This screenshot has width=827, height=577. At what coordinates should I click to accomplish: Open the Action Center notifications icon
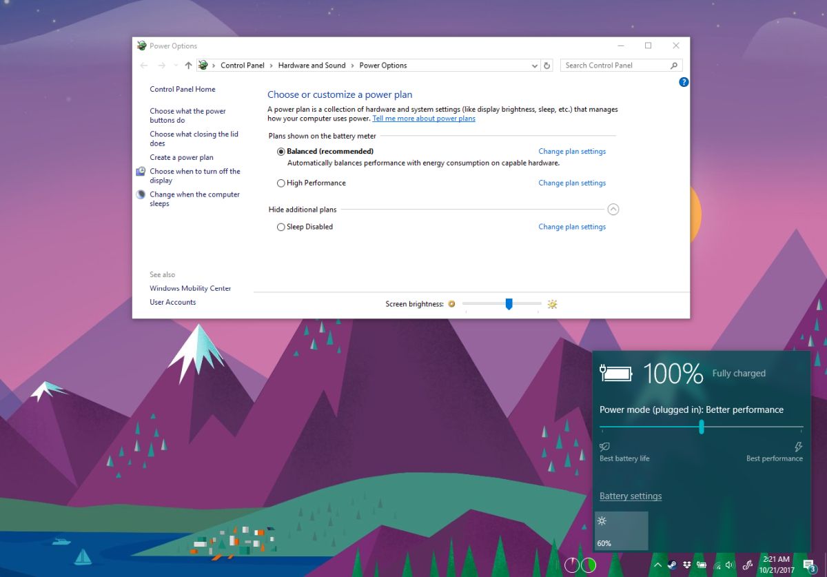(x=810, y=565)
